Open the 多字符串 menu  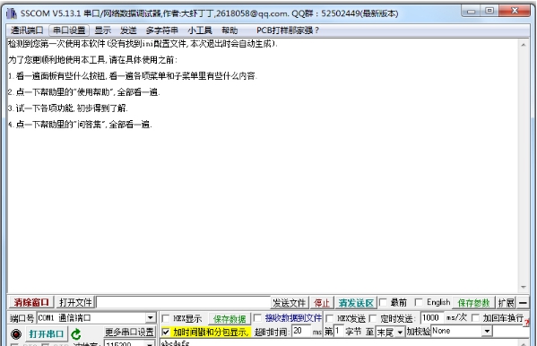[x=161, y=30]
